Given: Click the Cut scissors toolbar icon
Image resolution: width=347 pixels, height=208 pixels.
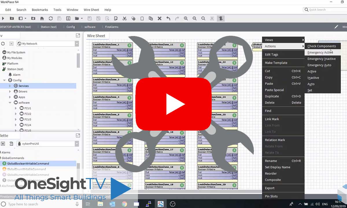Looking at the screenshot, I should [x=124, y=18].
